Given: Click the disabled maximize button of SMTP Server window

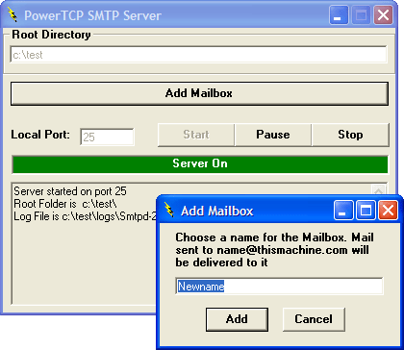Looking at the screenshot, I should (361, 14).
